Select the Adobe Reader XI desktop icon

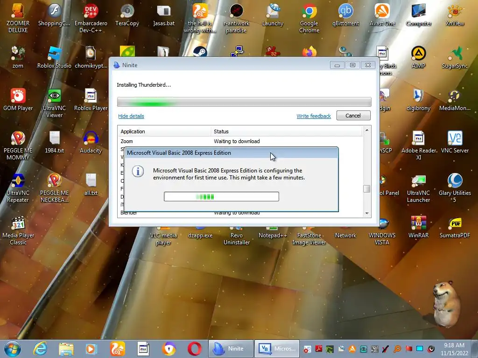[x=419, y=145]
